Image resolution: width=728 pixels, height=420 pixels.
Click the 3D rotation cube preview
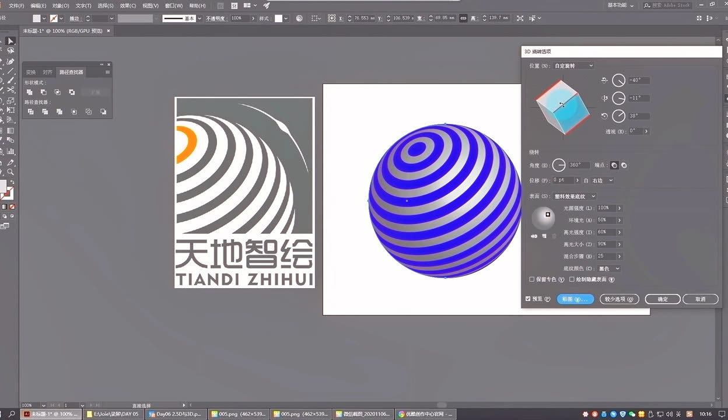562,106
